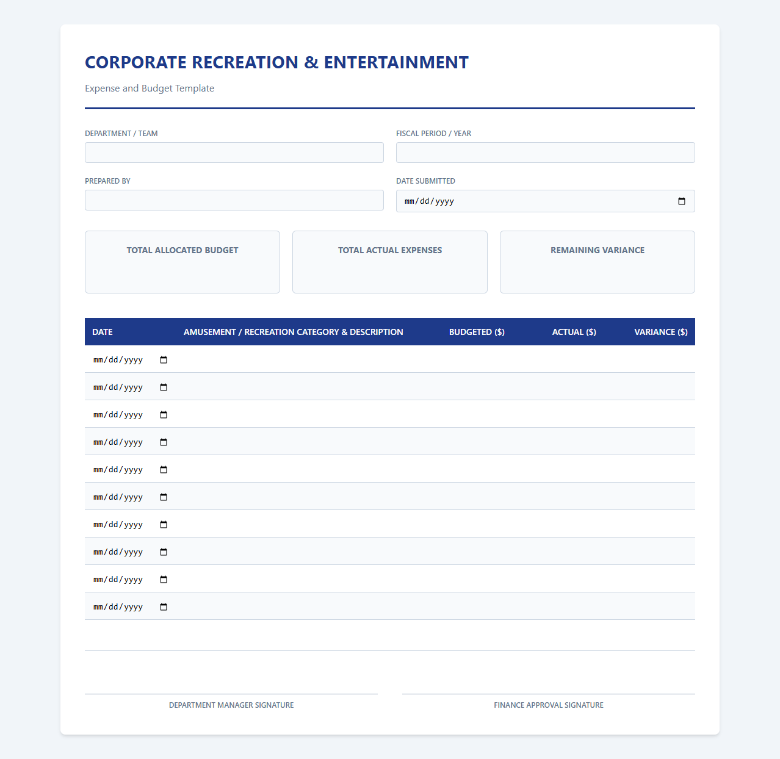Click the DEPARTMENT / TEAM field label
The width and height of the screenshot is (780, 759).
[x=121, y=134]
